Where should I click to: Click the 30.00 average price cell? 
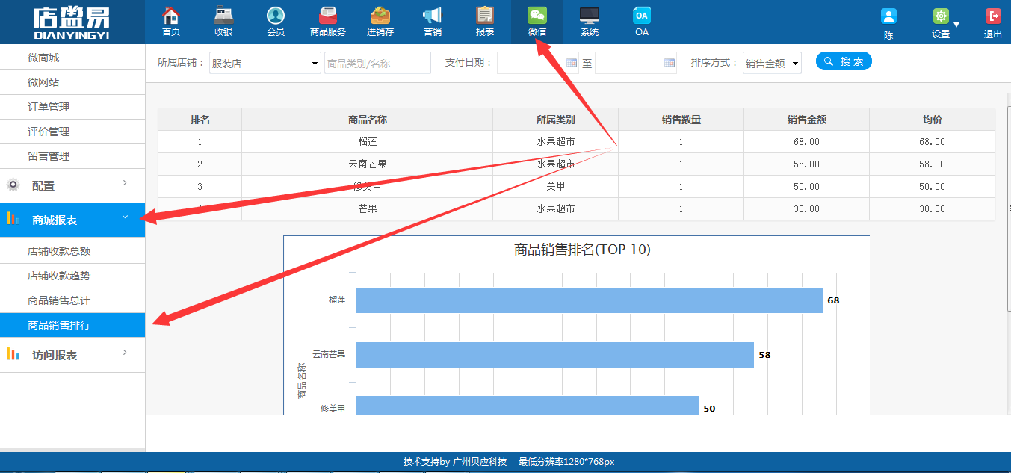(x=933, y=209)
